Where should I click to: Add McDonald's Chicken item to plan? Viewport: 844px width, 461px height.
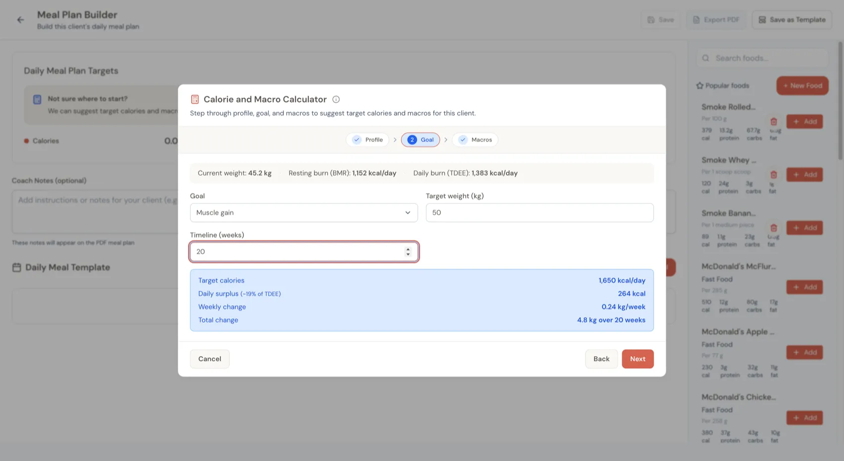[x=804, y=418]
